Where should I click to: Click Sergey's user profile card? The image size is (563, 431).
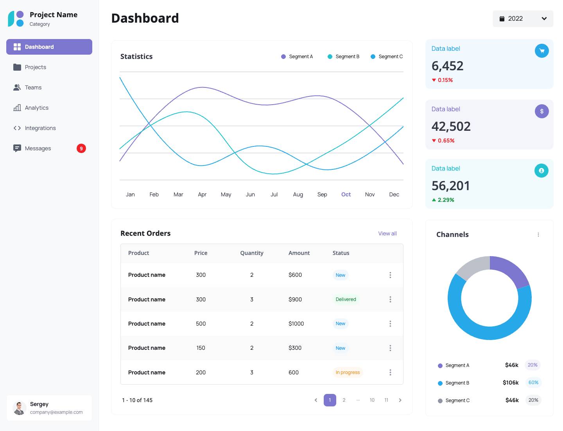pos(49,408)
